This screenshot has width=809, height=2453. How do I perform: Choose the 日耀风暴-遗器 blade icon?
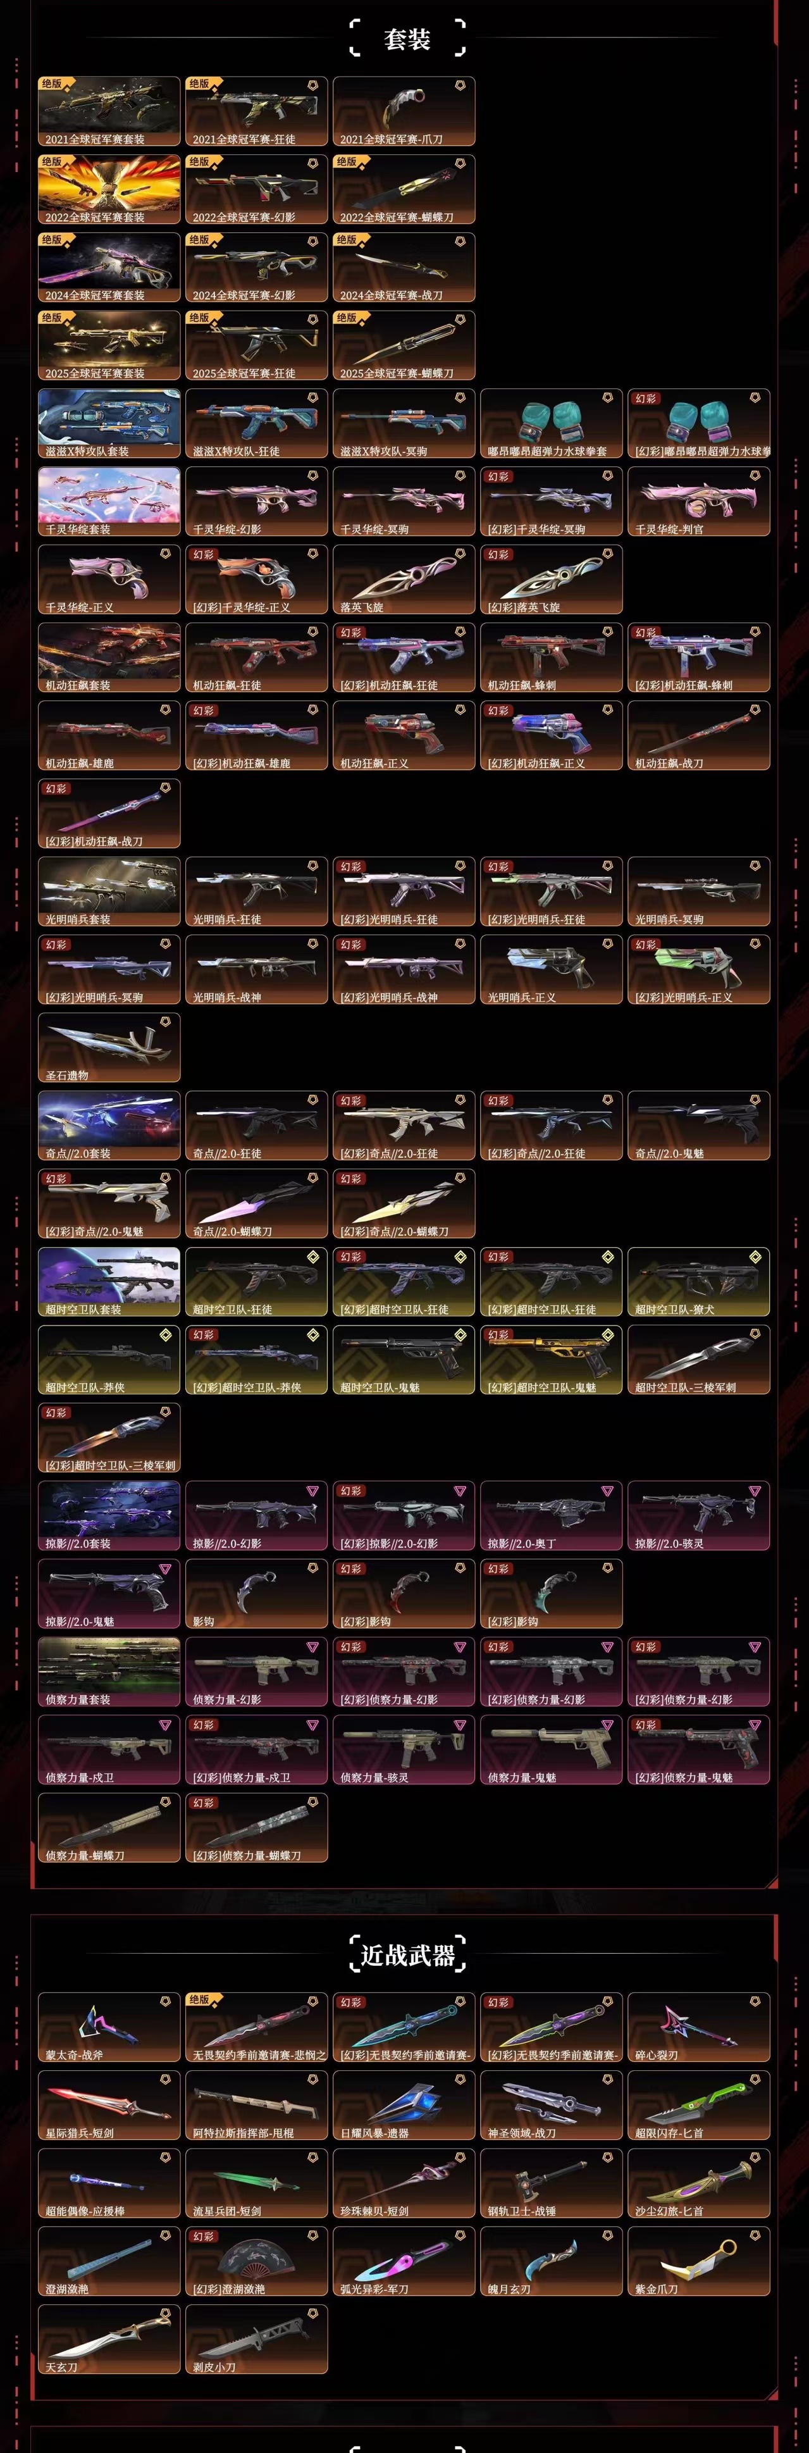(x=404, y=2106)
